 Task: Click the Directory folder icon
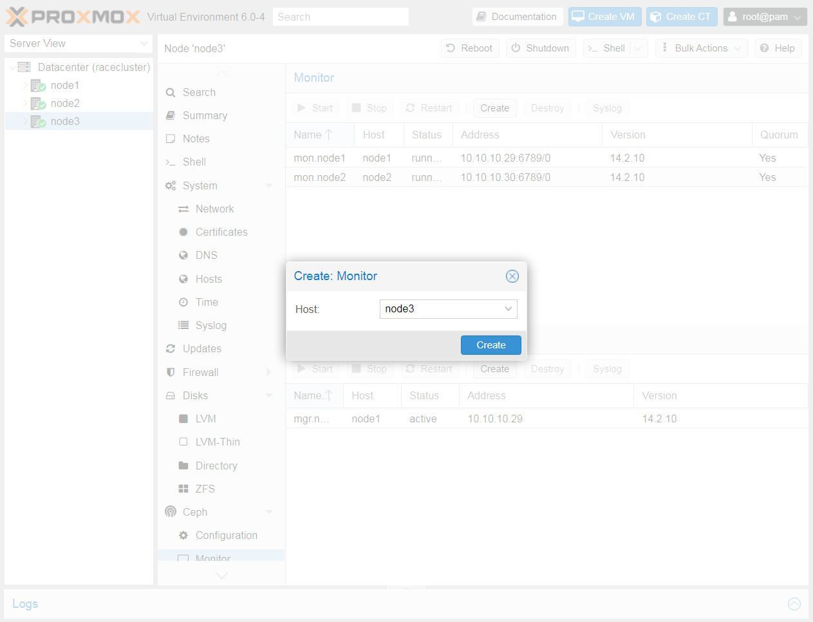pyautogui.click(x=183, y=466)
